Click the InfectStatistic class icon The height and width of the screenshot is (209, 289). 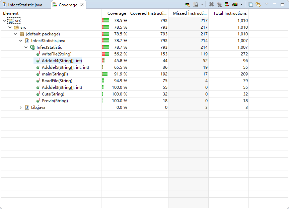pos(32,47)
